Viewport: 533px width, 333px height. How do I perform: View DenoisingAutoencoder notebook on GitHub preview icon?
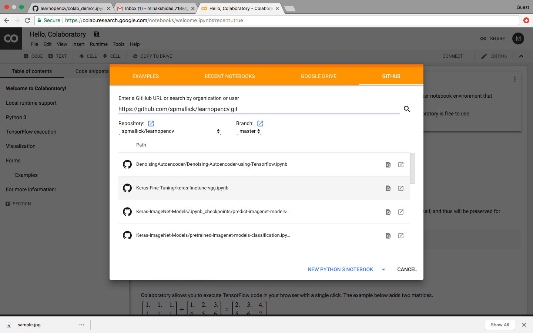click(388, 165)
